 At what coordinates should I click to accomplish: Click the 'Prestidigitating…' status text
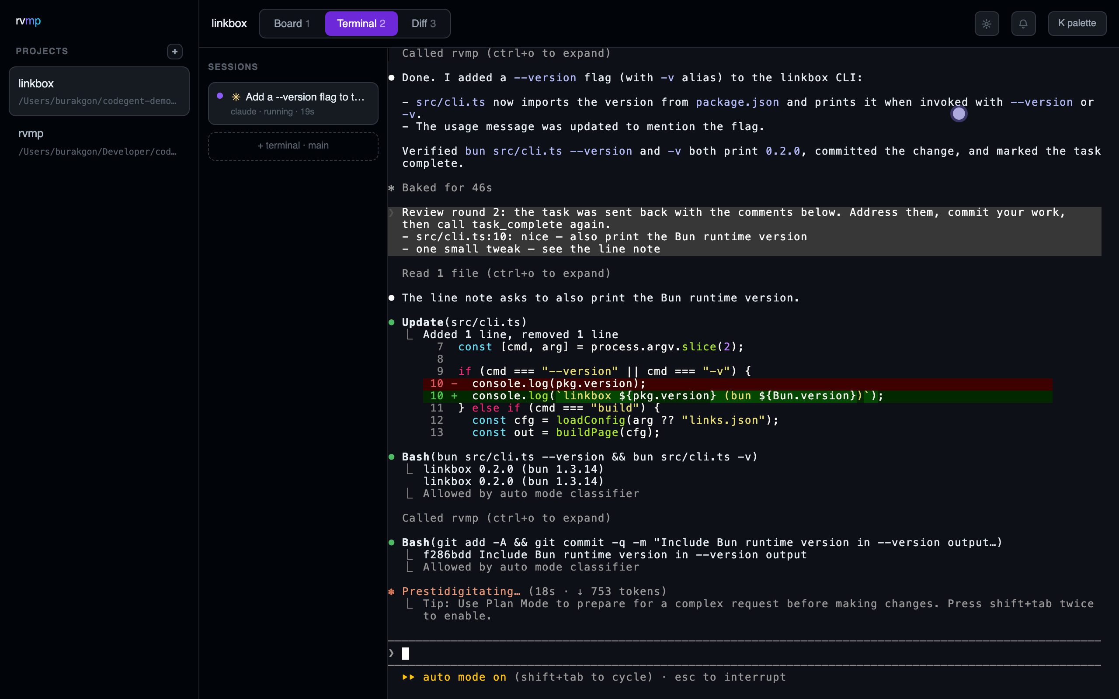point(461,591)
